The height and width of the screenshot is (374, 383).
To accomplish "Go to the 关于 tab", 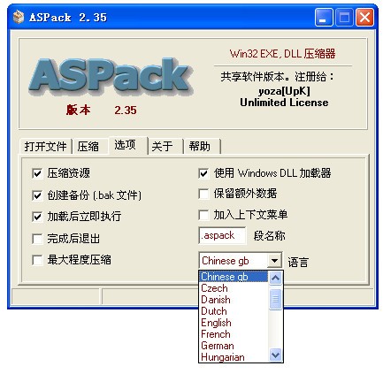I will coord(163,146).
